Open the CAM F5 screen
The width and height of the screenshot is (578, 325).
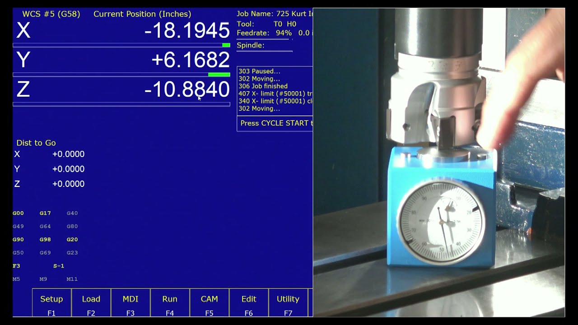coord(209,303)
